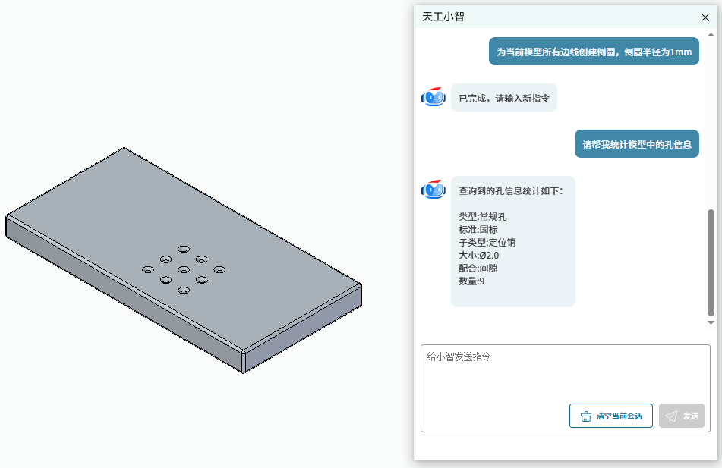
Task: Click the paper plane send icon
Action: click(671, 416)
